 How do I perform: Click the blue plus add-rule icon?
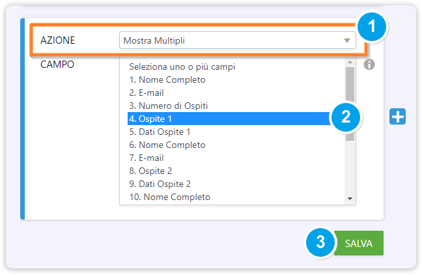tap(397, 117)
